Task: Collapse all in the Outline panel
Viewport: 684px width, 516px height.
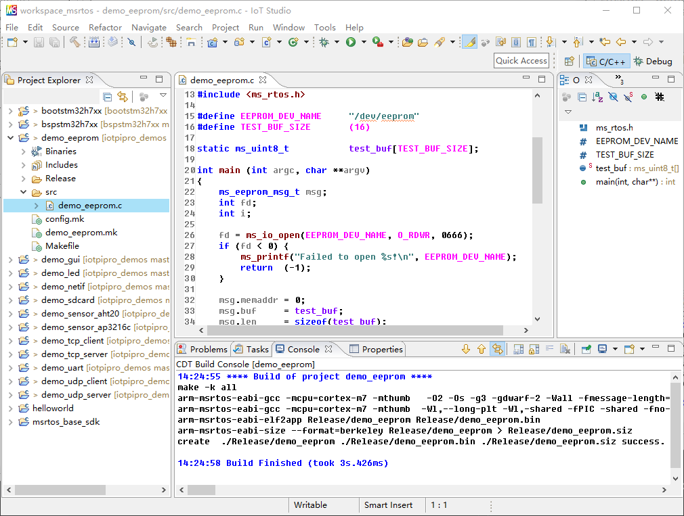Action: [x=582, y=97]
